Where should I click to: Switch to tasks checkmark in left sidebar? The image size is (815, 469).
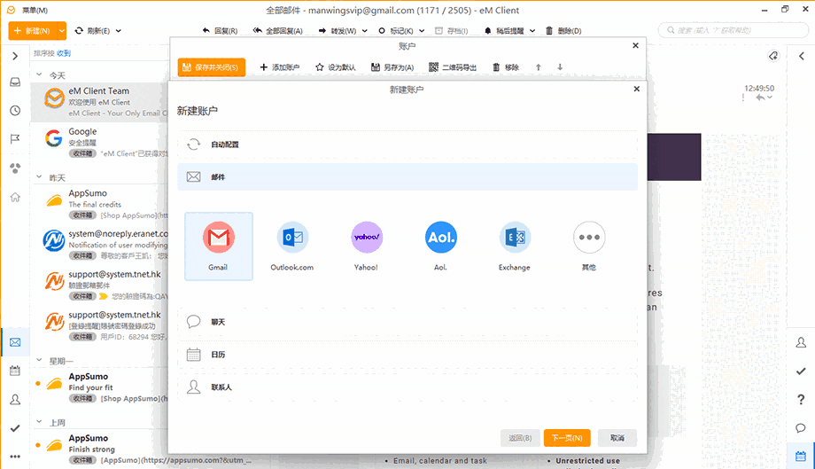click(15, 428)
